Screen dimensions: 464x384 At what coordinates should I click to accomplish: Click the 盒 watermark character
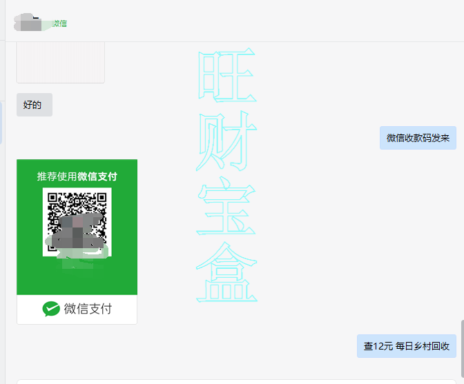click(x=226, y=272)
